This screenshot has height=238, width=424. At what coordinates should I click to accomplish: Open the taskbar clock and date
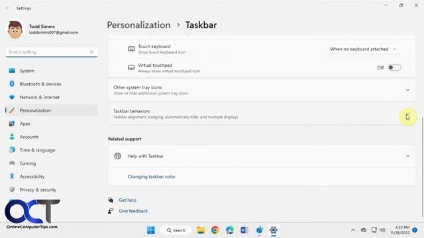[399, 230]
